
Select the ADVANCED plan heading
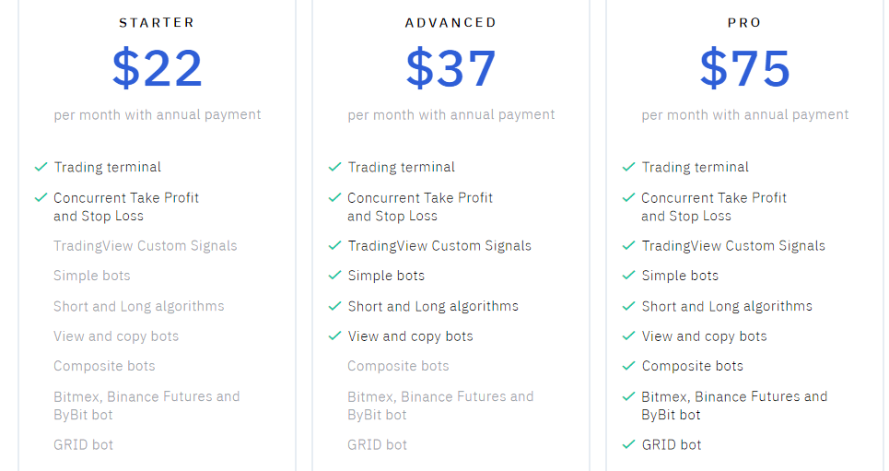(x=450, y=23)
